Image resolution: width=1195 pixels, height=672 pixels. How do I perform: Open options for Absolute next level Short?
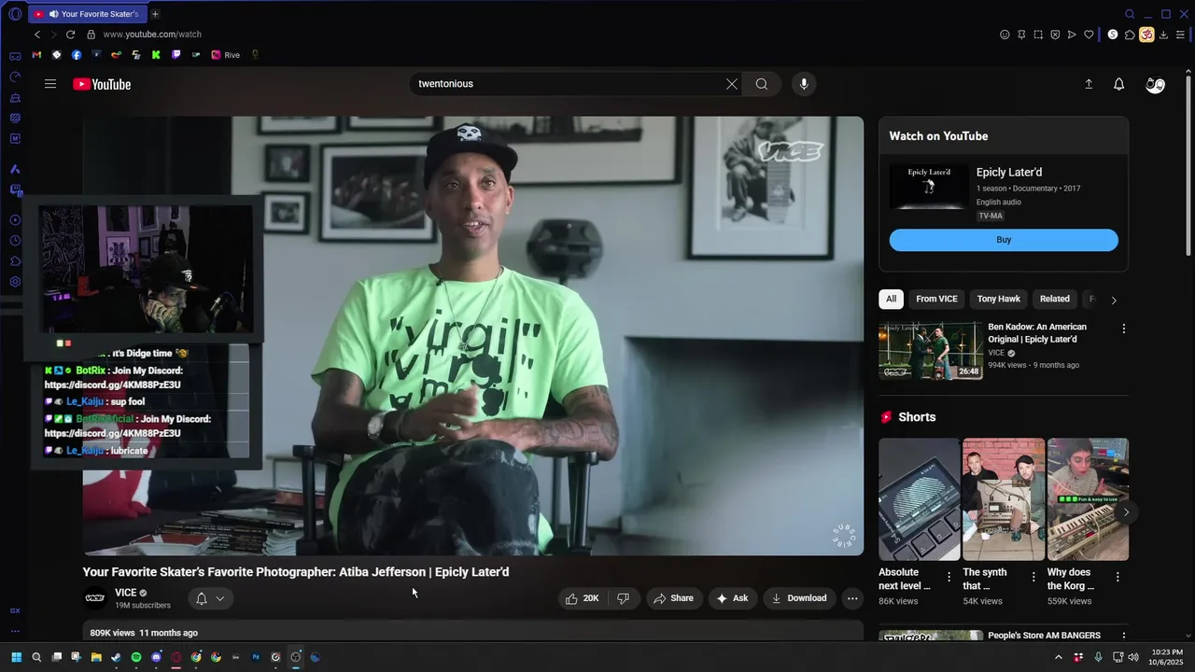(x=949, y=577)
